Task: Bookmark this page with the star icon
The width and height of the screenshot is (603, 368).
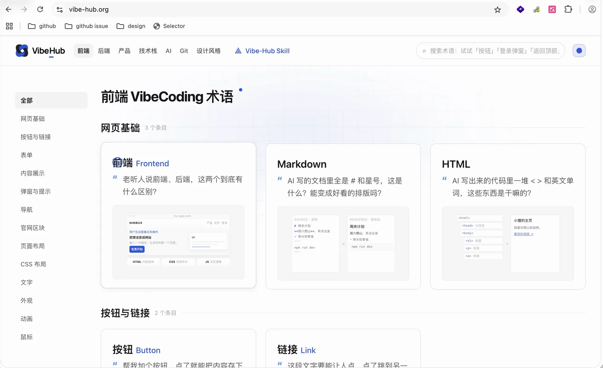Action: tap(497, 9)
